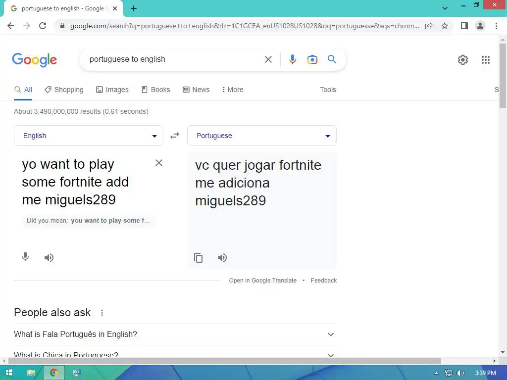507x380 pixels.
Task: Switch to the Books tab
Action: point(155,90)
